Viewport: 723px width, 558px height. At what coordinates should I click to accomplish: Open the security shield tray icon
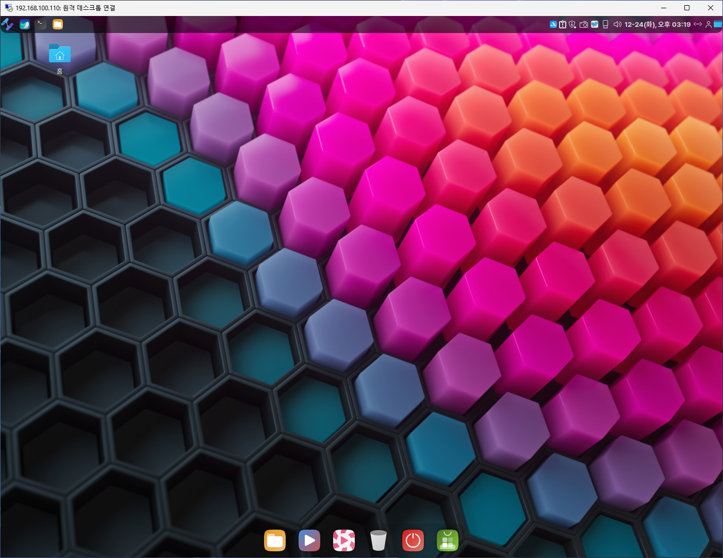click(x=572, y=24)
